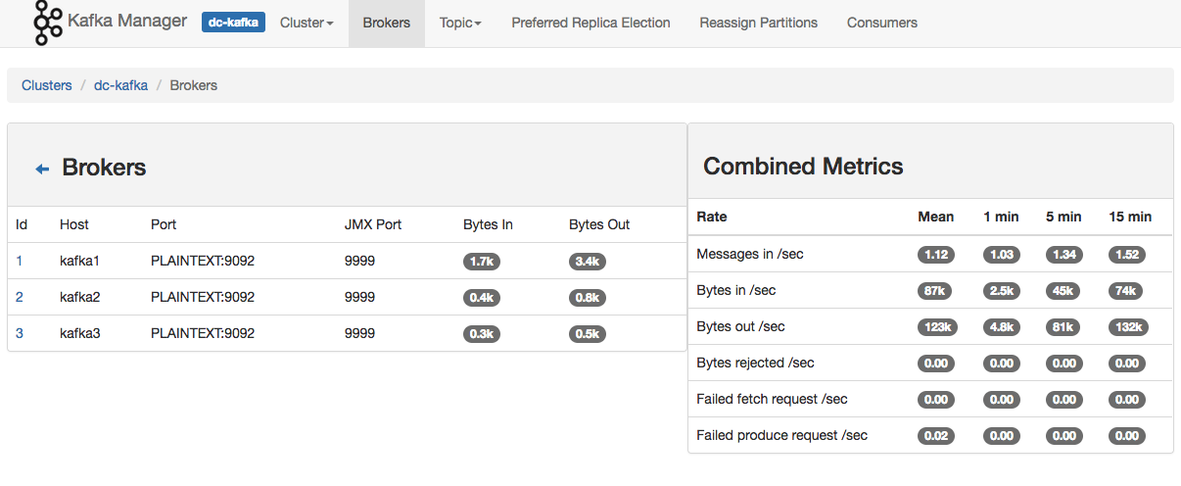The width and height of the screenshot is (1181, 486).
Task: Navigate to the Consumers page
Action: coord(882,23)
